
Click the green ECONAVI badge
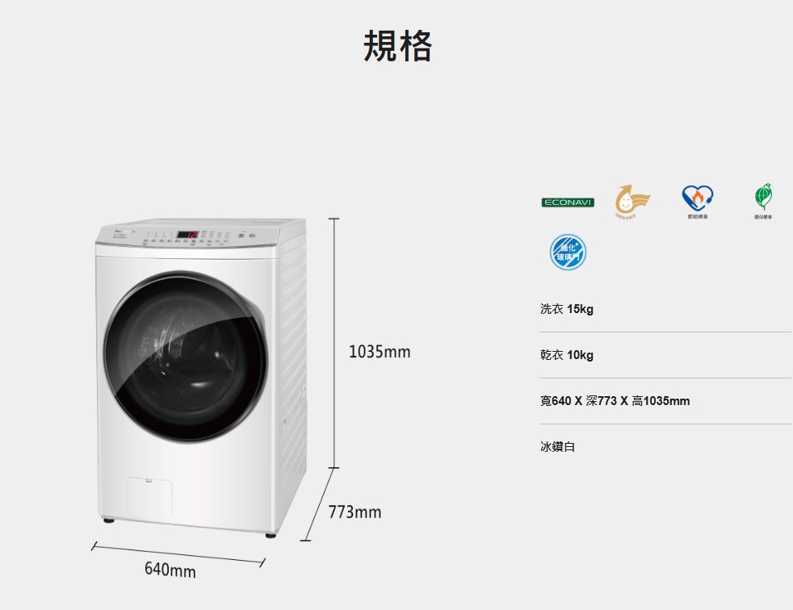pyautogui.click(x=568, y=203)
